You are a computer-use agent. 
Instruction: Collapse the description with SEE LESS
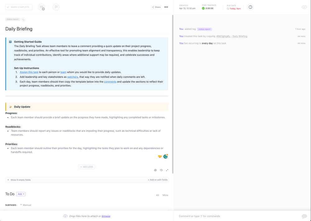pos(86,167)
